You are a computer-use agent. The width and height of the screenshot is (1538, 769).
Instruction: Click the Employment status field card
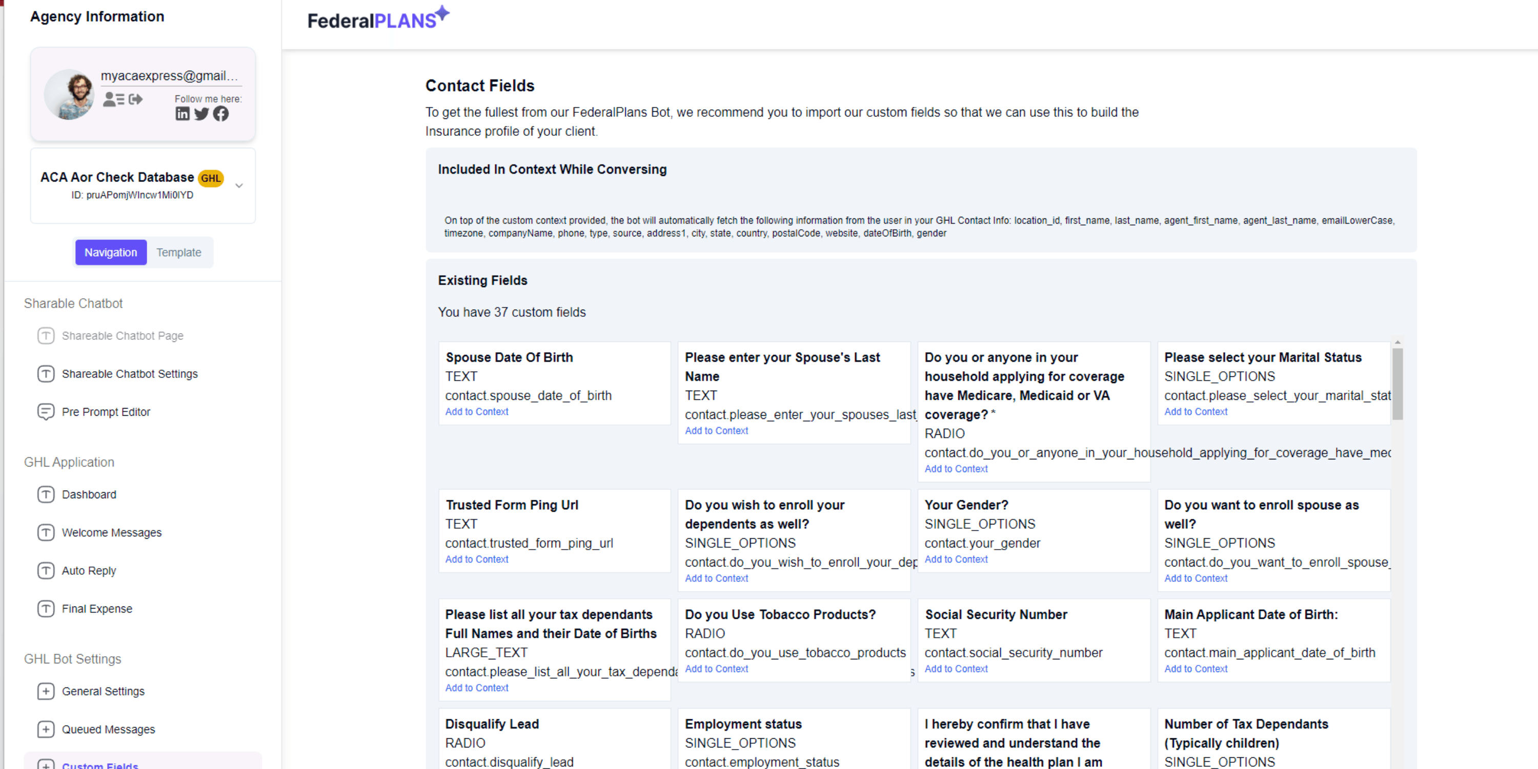coord(794,739)
